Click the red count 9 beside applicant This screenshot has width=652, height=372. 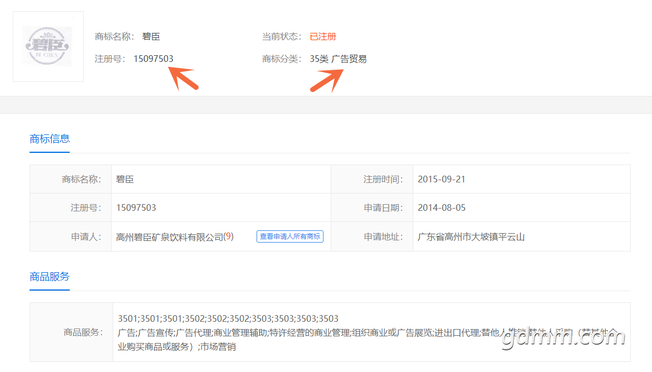point(228,236)
